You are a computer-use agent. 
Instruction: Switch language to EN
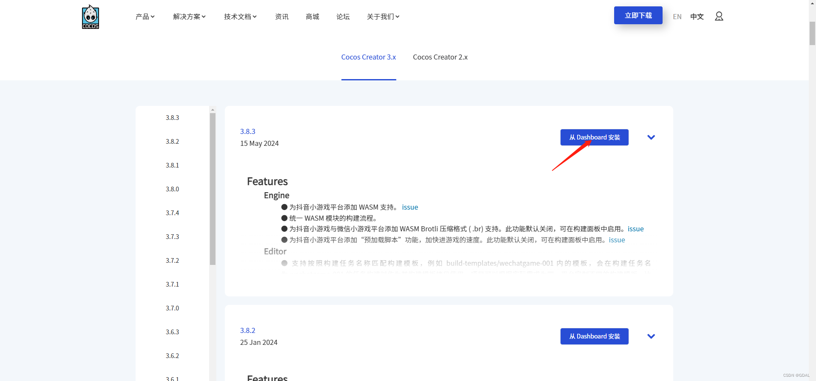point(677,17)
